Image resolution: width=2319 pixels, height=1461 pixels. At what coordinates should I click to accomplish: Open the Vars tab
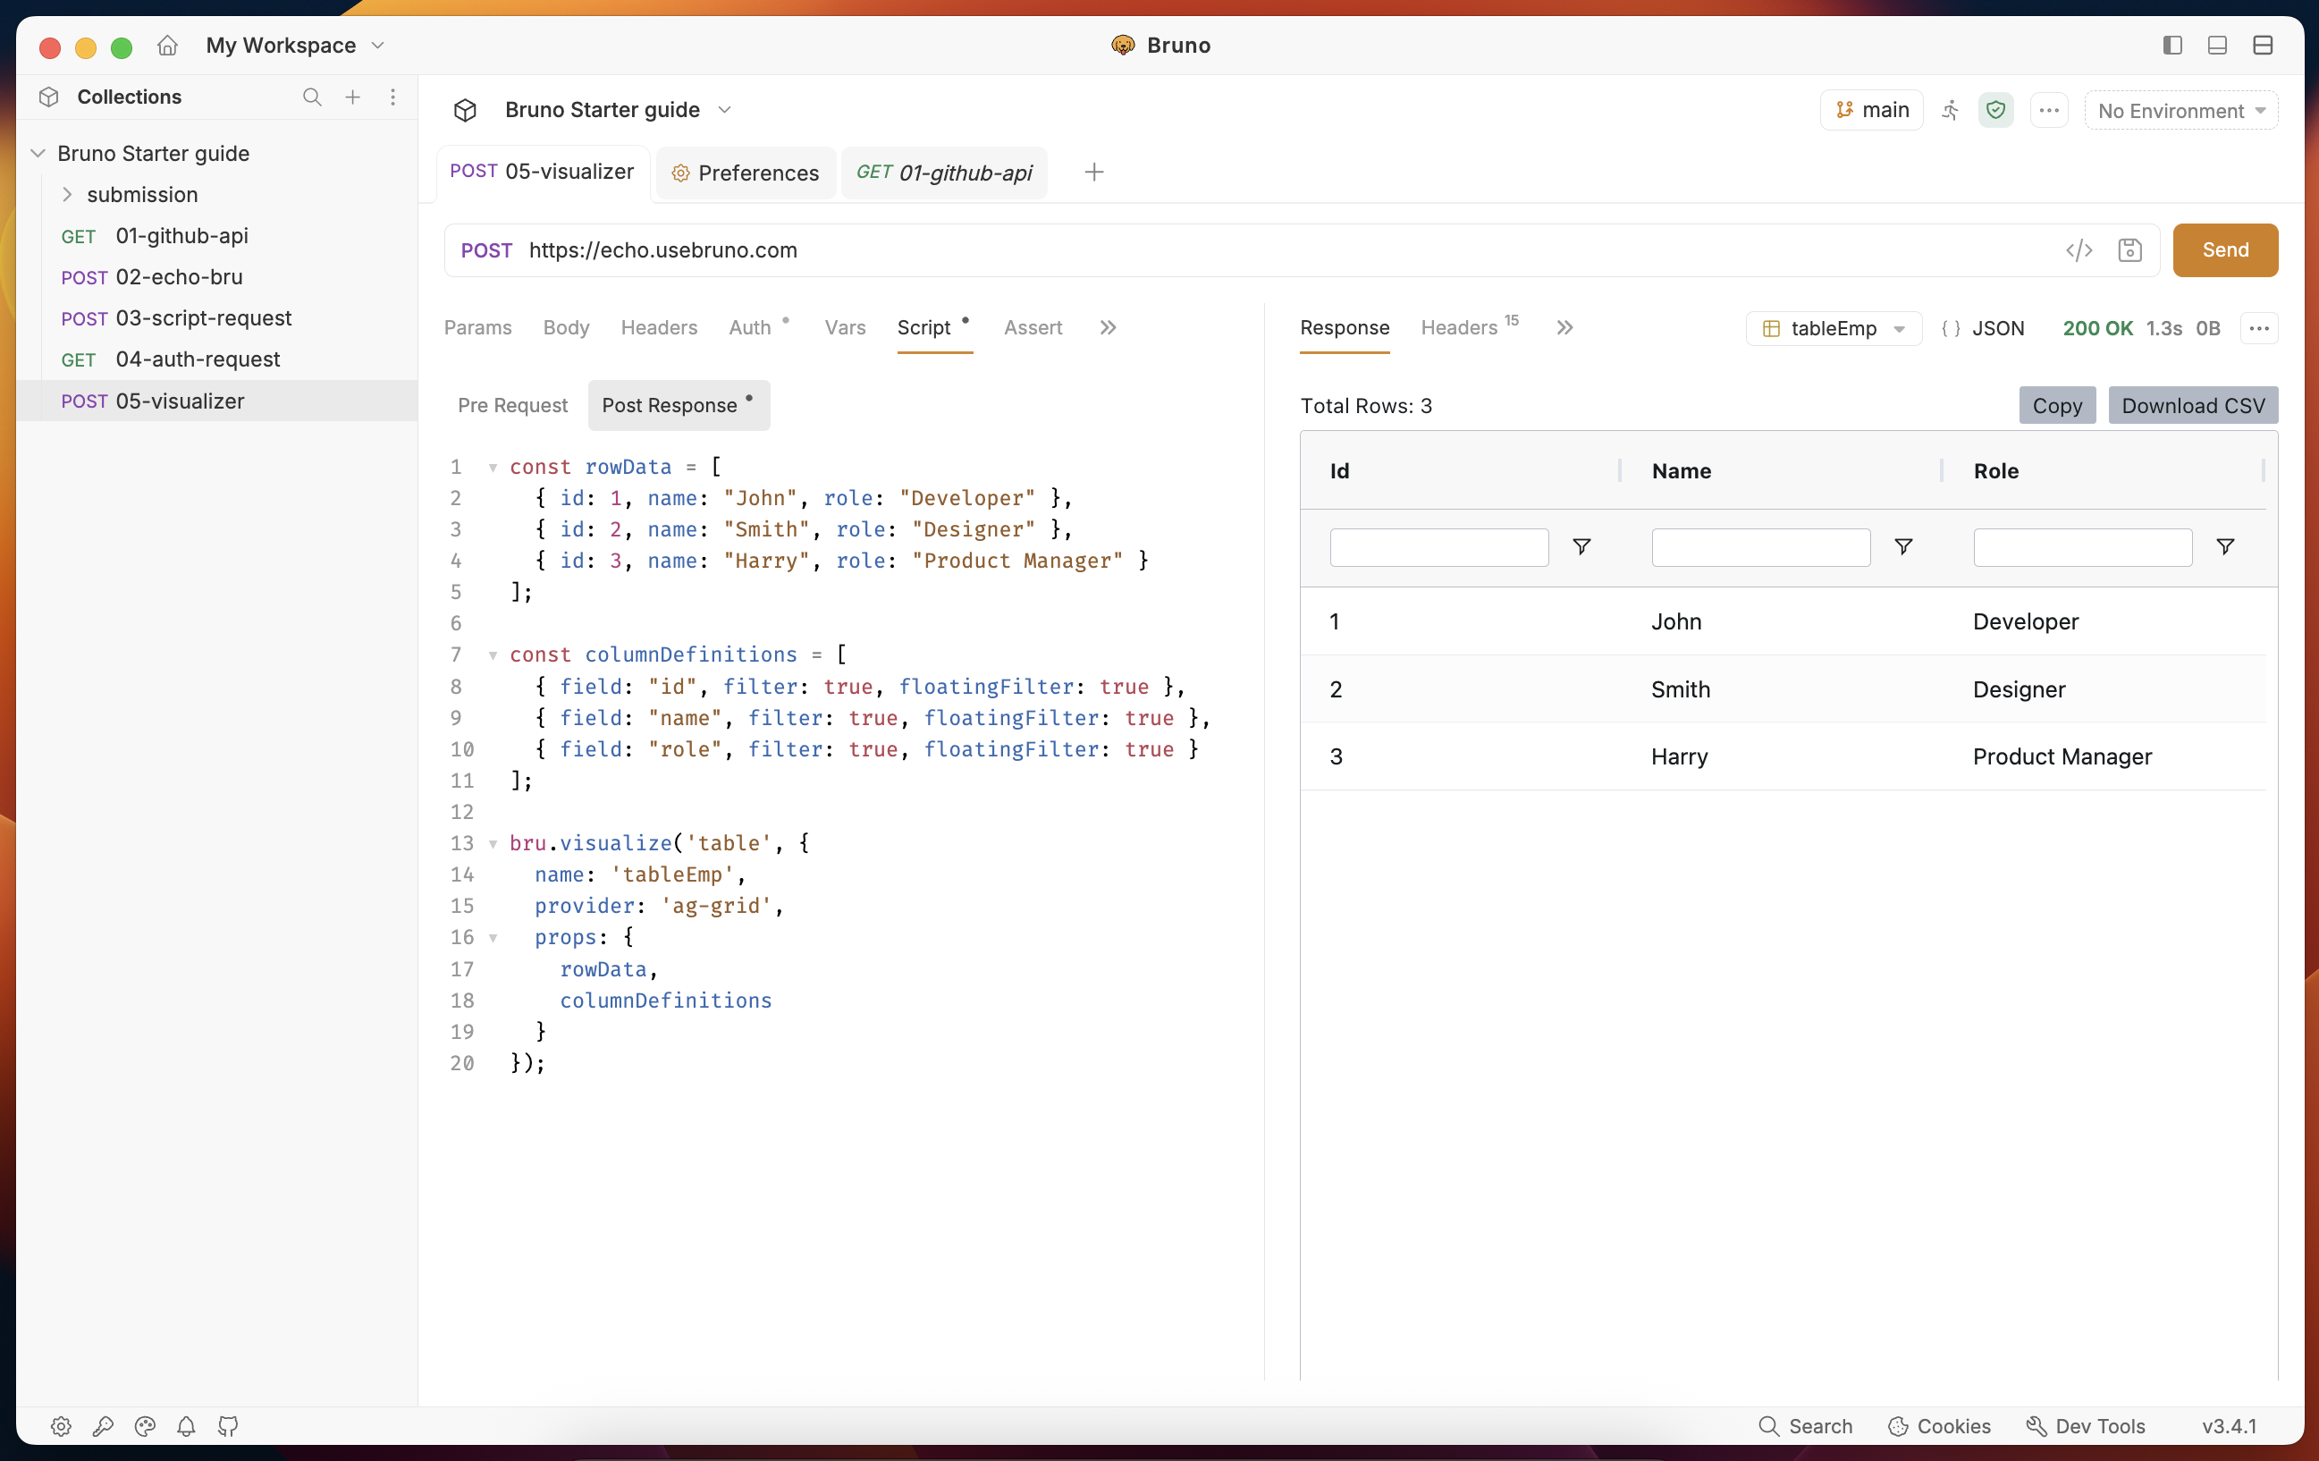845,328
